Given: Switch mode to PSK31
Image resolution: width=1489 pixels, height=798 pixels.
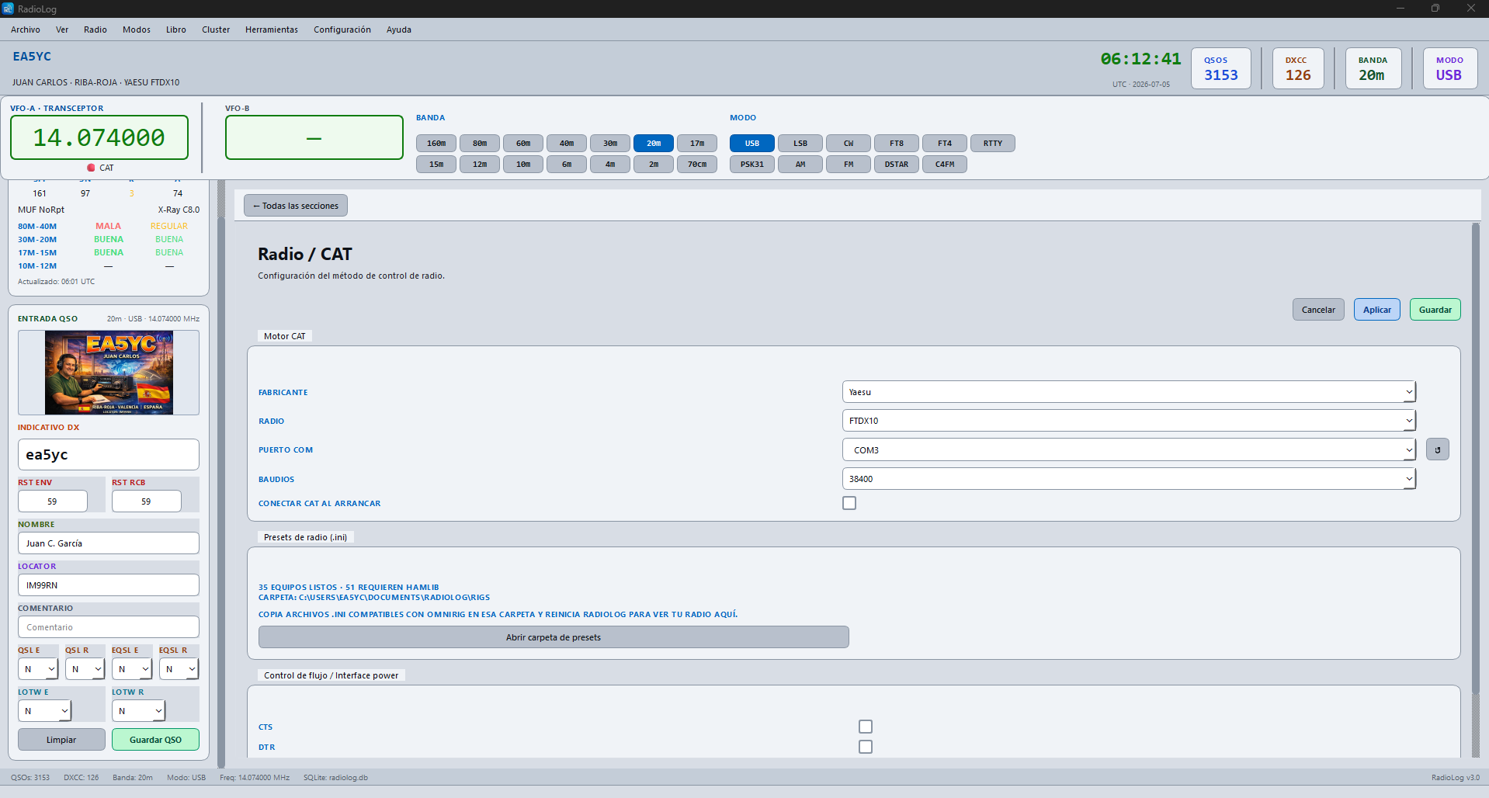Looking at the screenshot, I should (x=752, y=165).
